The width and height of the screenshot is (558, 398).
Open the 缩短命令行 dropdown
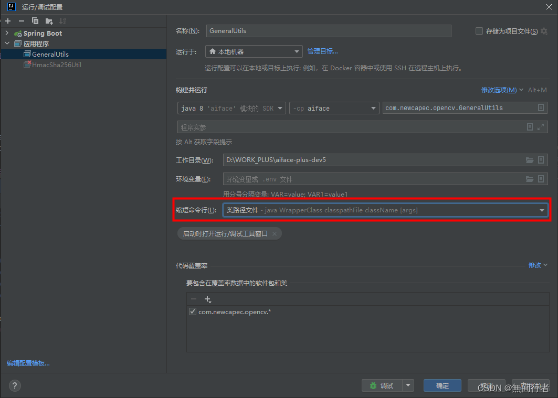click(x=385, y=210)
